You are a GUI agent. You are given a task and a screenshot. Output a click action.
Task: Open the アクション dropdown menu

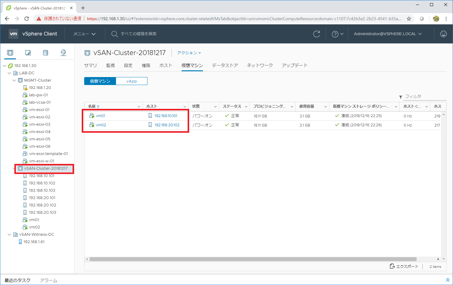[x=189, y=53]
